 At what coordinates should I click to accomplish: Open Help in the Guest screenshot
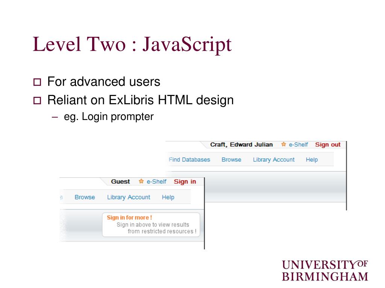pos(168,197)
